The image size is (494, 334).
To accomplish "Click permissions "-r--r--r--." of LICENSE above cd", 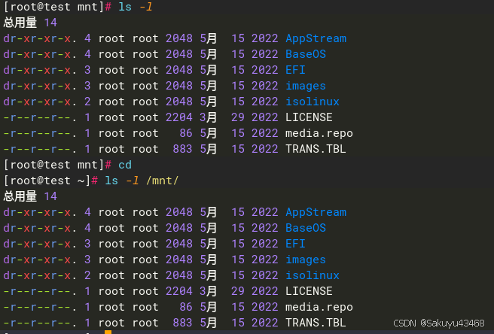I will [40, 117].
